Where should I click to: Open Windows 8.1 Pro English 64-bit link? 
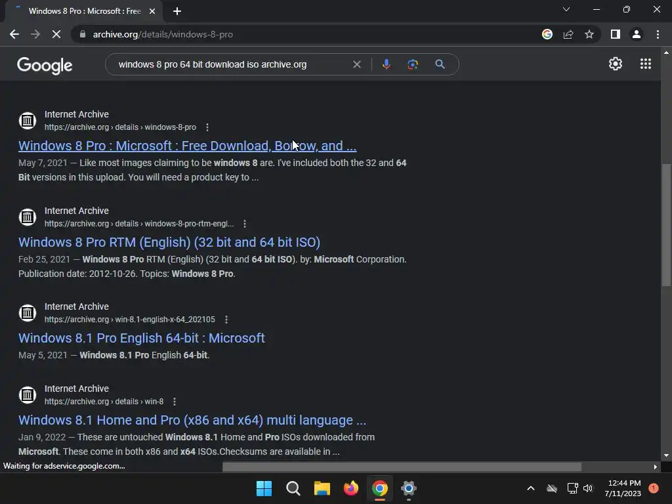pos(142,338)
